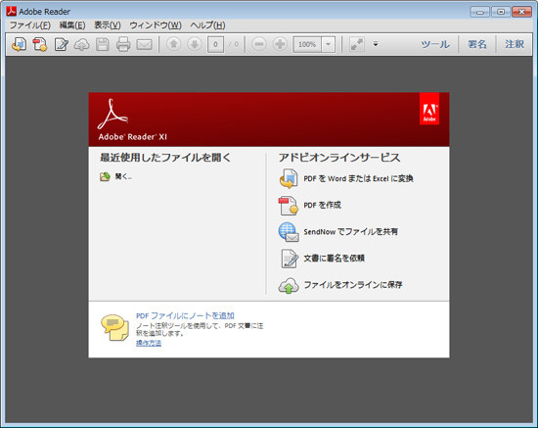Click the zoom in plus button

pyautogui.click(x=280, y=44)
